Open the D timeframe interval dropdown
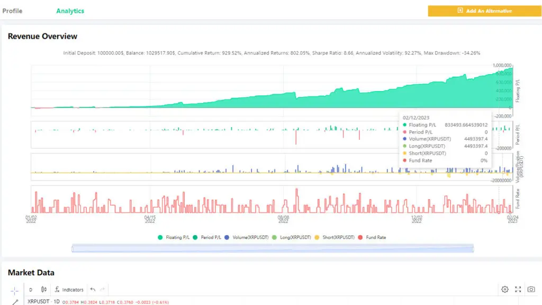Image resolution: width=542 pixels, height=305 pixels. pos(31,290)
